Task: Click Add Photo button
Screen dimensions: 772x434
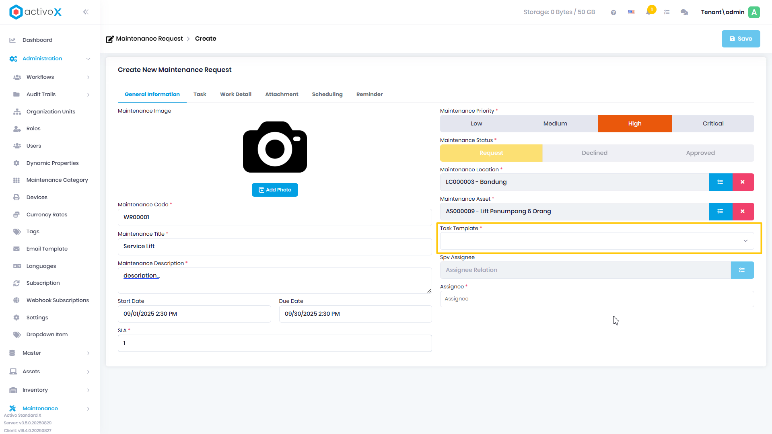Action: 275,190
